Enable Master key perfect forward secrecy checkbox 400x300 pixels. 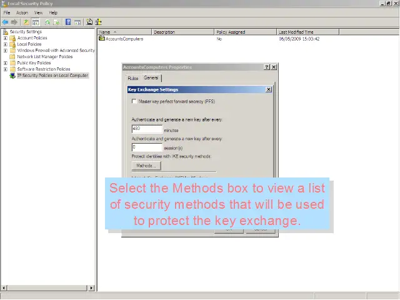click(134, 101)
